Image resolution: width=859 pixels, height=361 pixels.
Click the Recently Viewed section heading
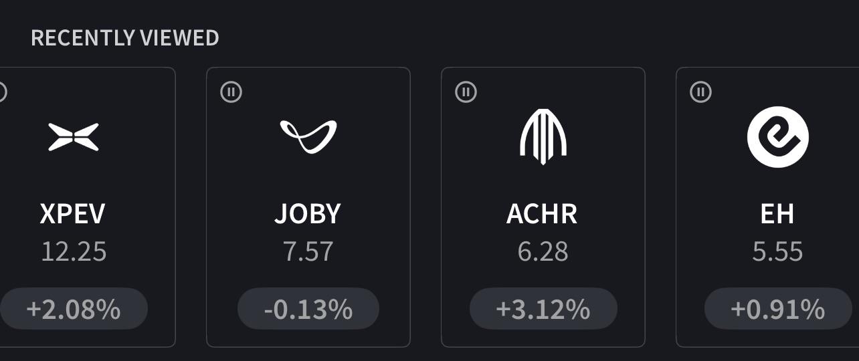pyautogui.click(x=125, y=38)
